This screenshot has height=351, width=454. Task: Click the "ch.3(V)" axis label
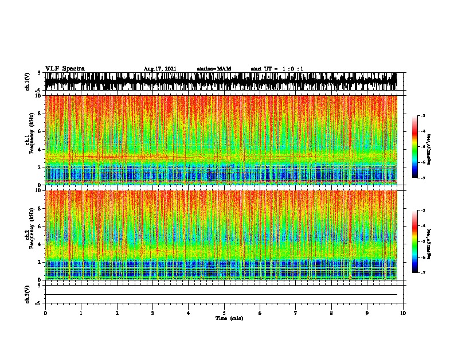[27, 294]
